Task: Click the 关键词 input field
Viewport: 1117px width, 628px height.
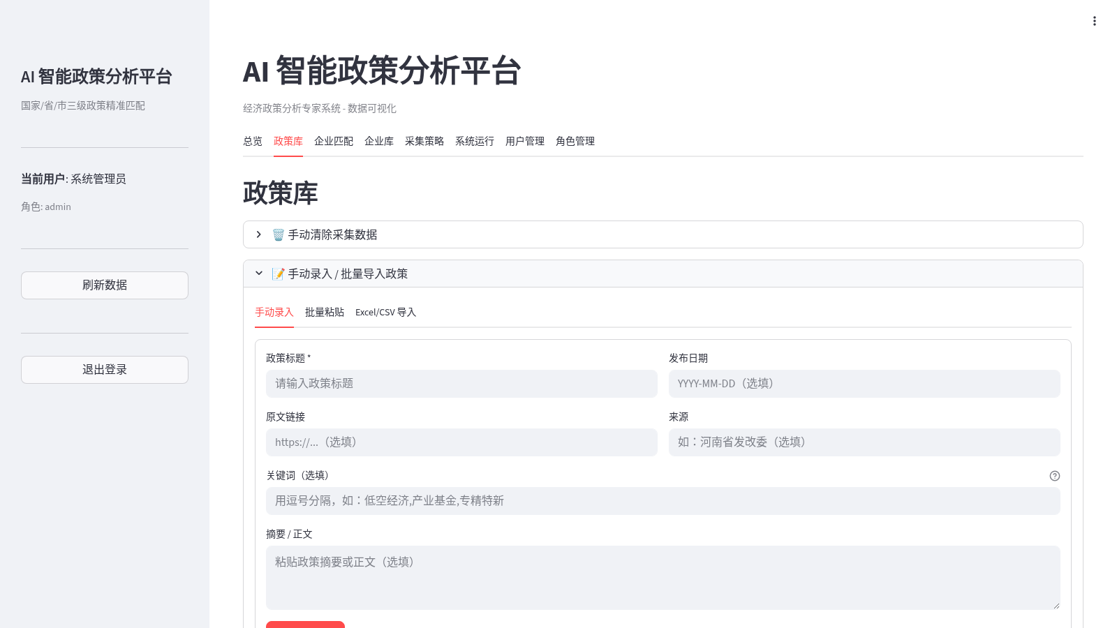Action: point(663,501)
